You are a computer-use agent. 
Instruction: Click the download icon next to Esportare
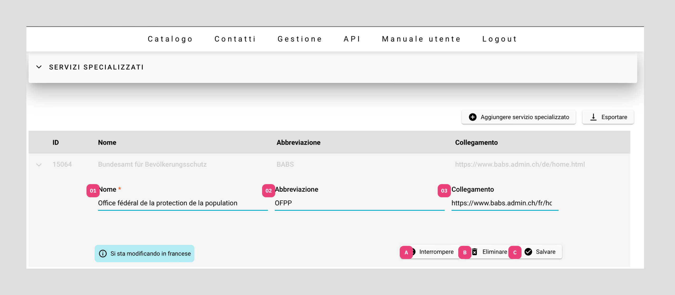click(593, 117)
